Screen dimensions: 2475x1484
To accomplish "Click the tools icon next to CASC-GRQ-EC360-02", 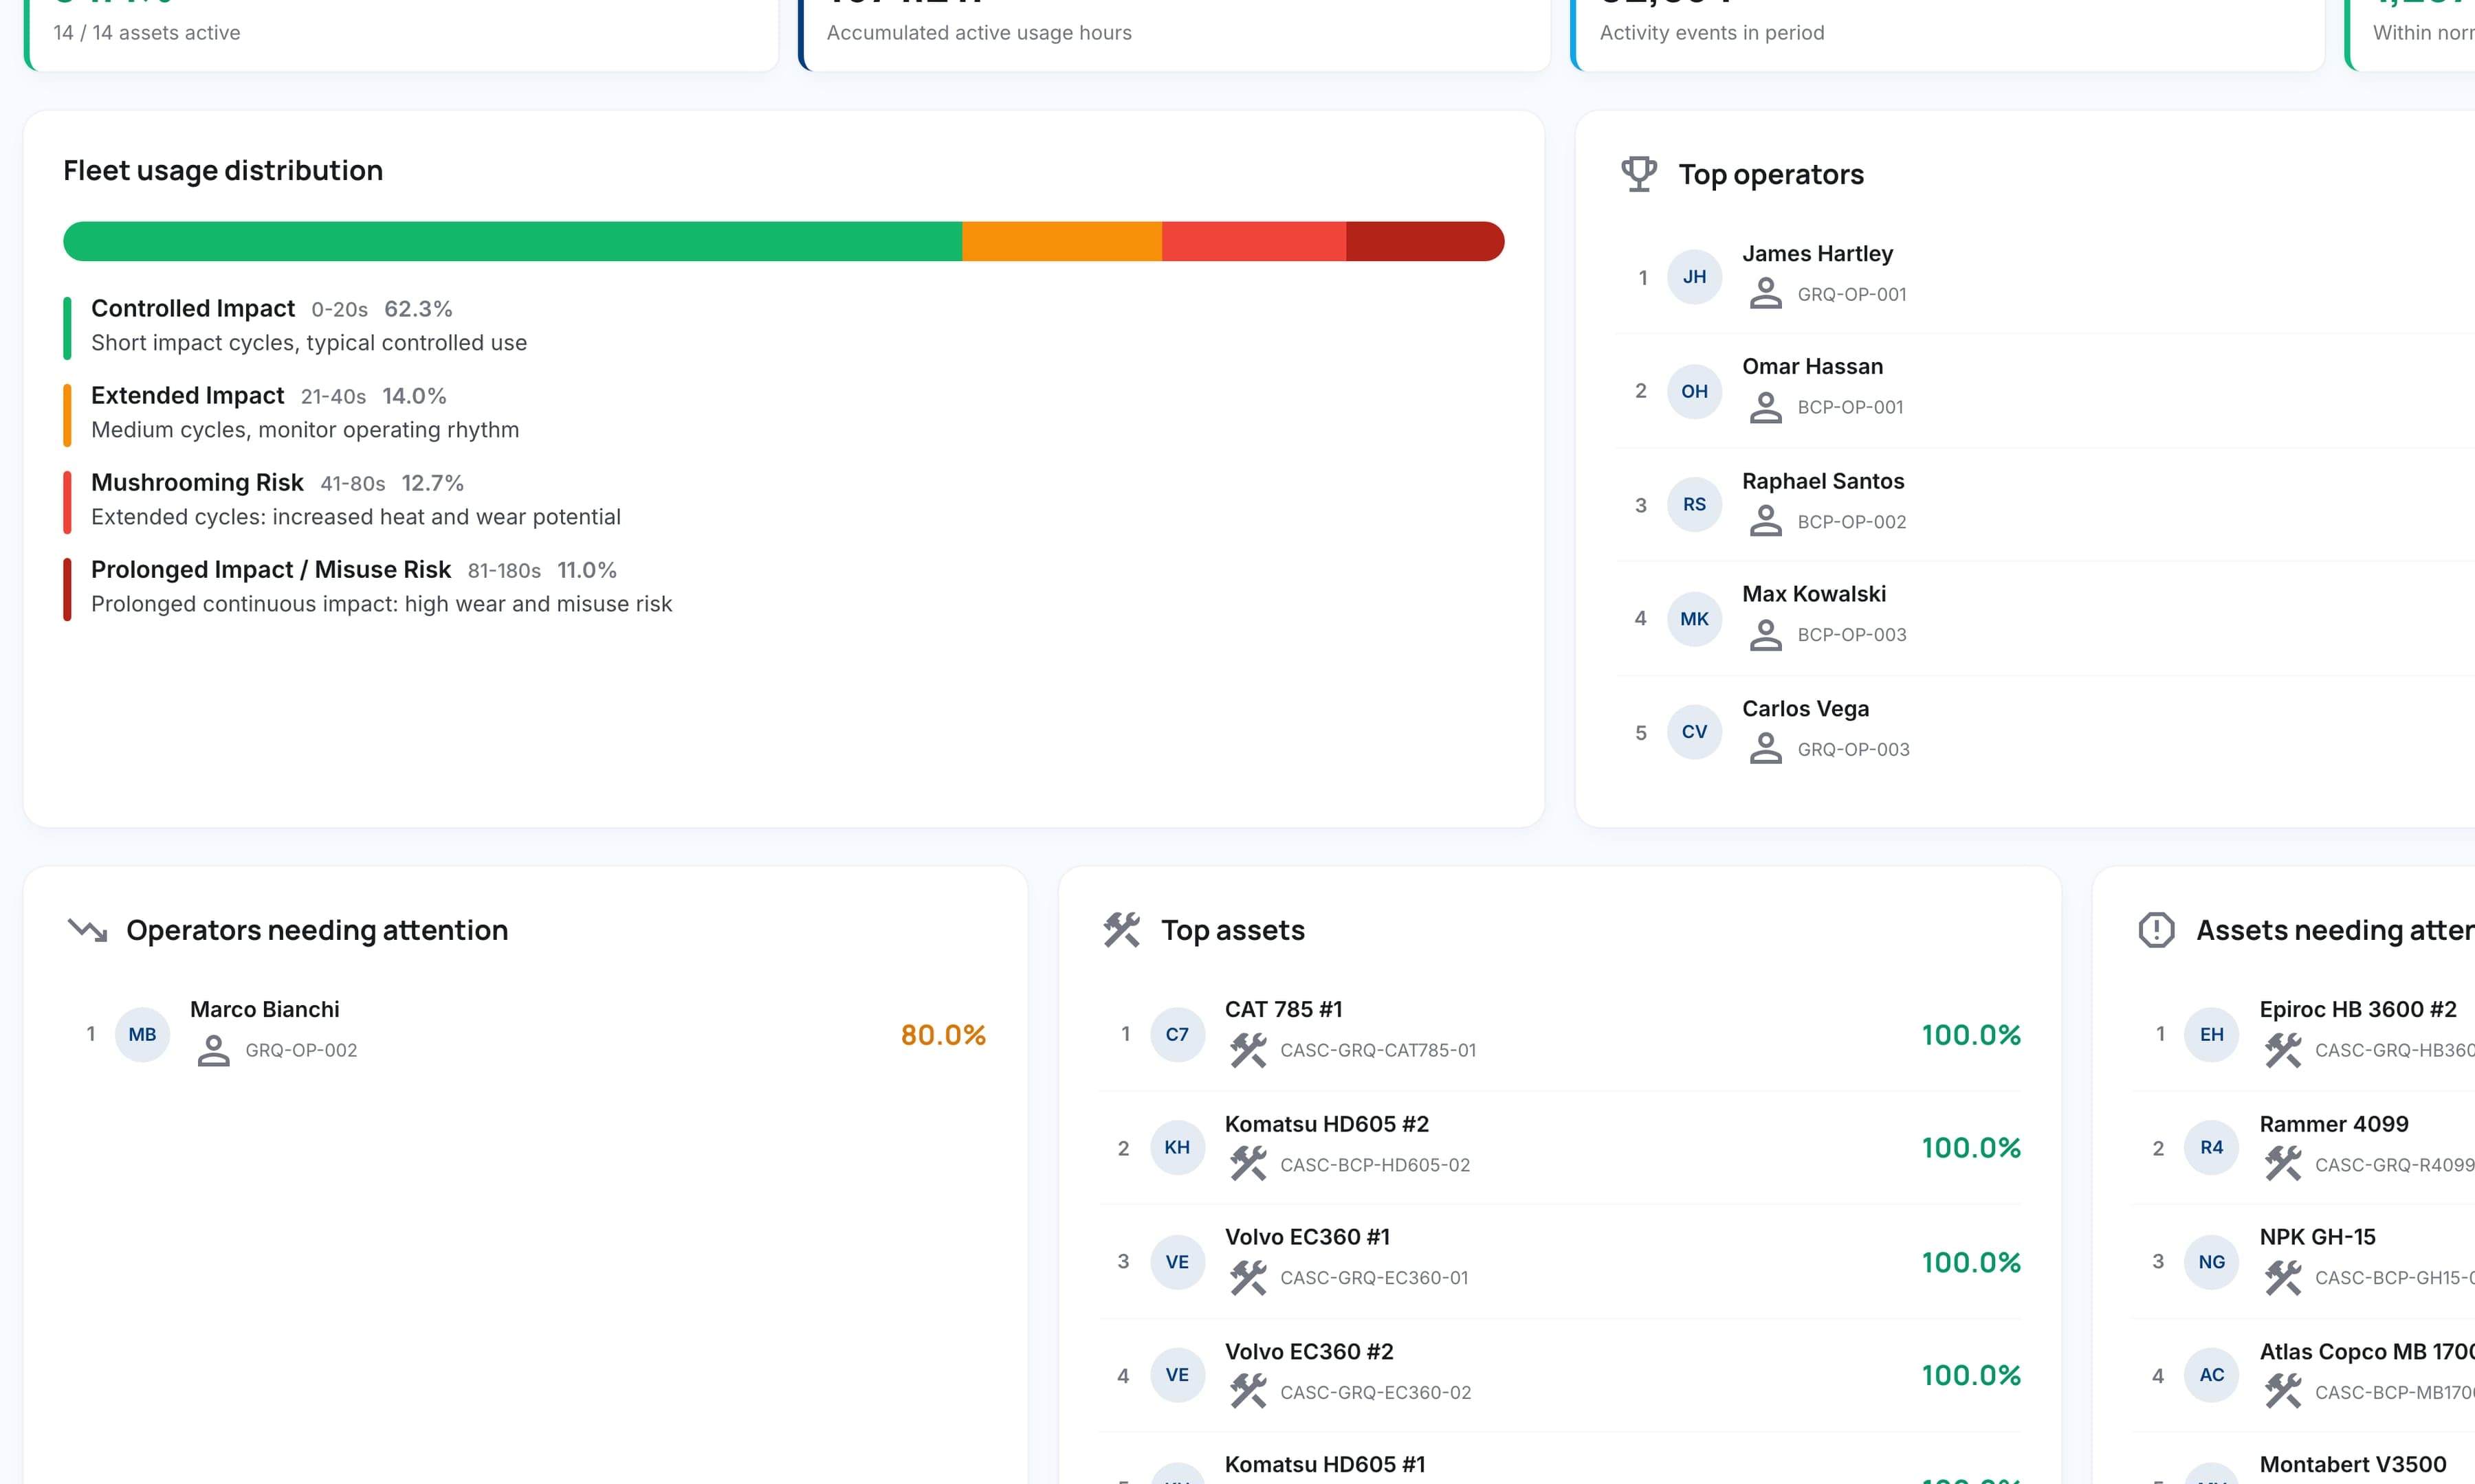I will click(1248, 1392).
